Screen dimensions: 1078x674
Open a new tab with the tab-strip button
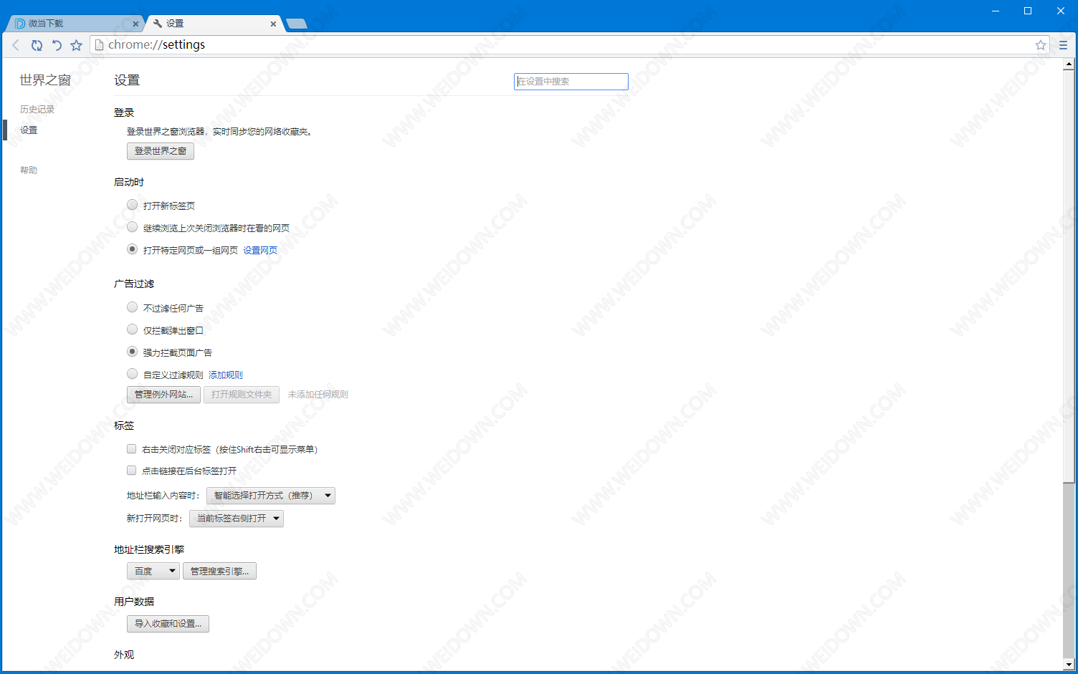pyautogui.click(x=297, y=24)
